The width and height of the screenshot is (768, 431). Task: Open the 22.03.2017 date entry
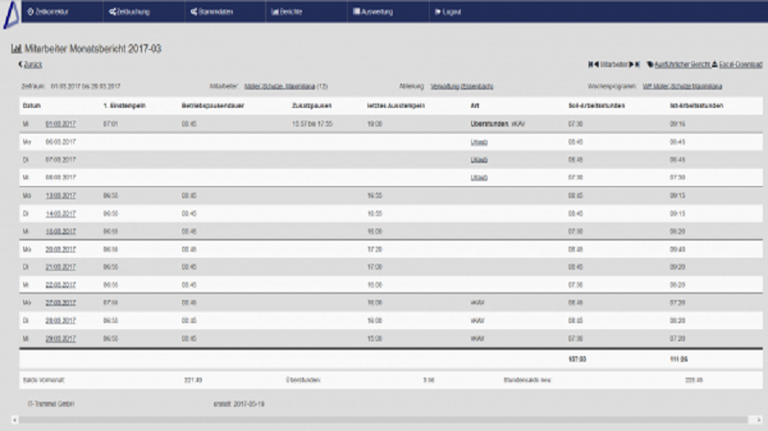[60, 285]
